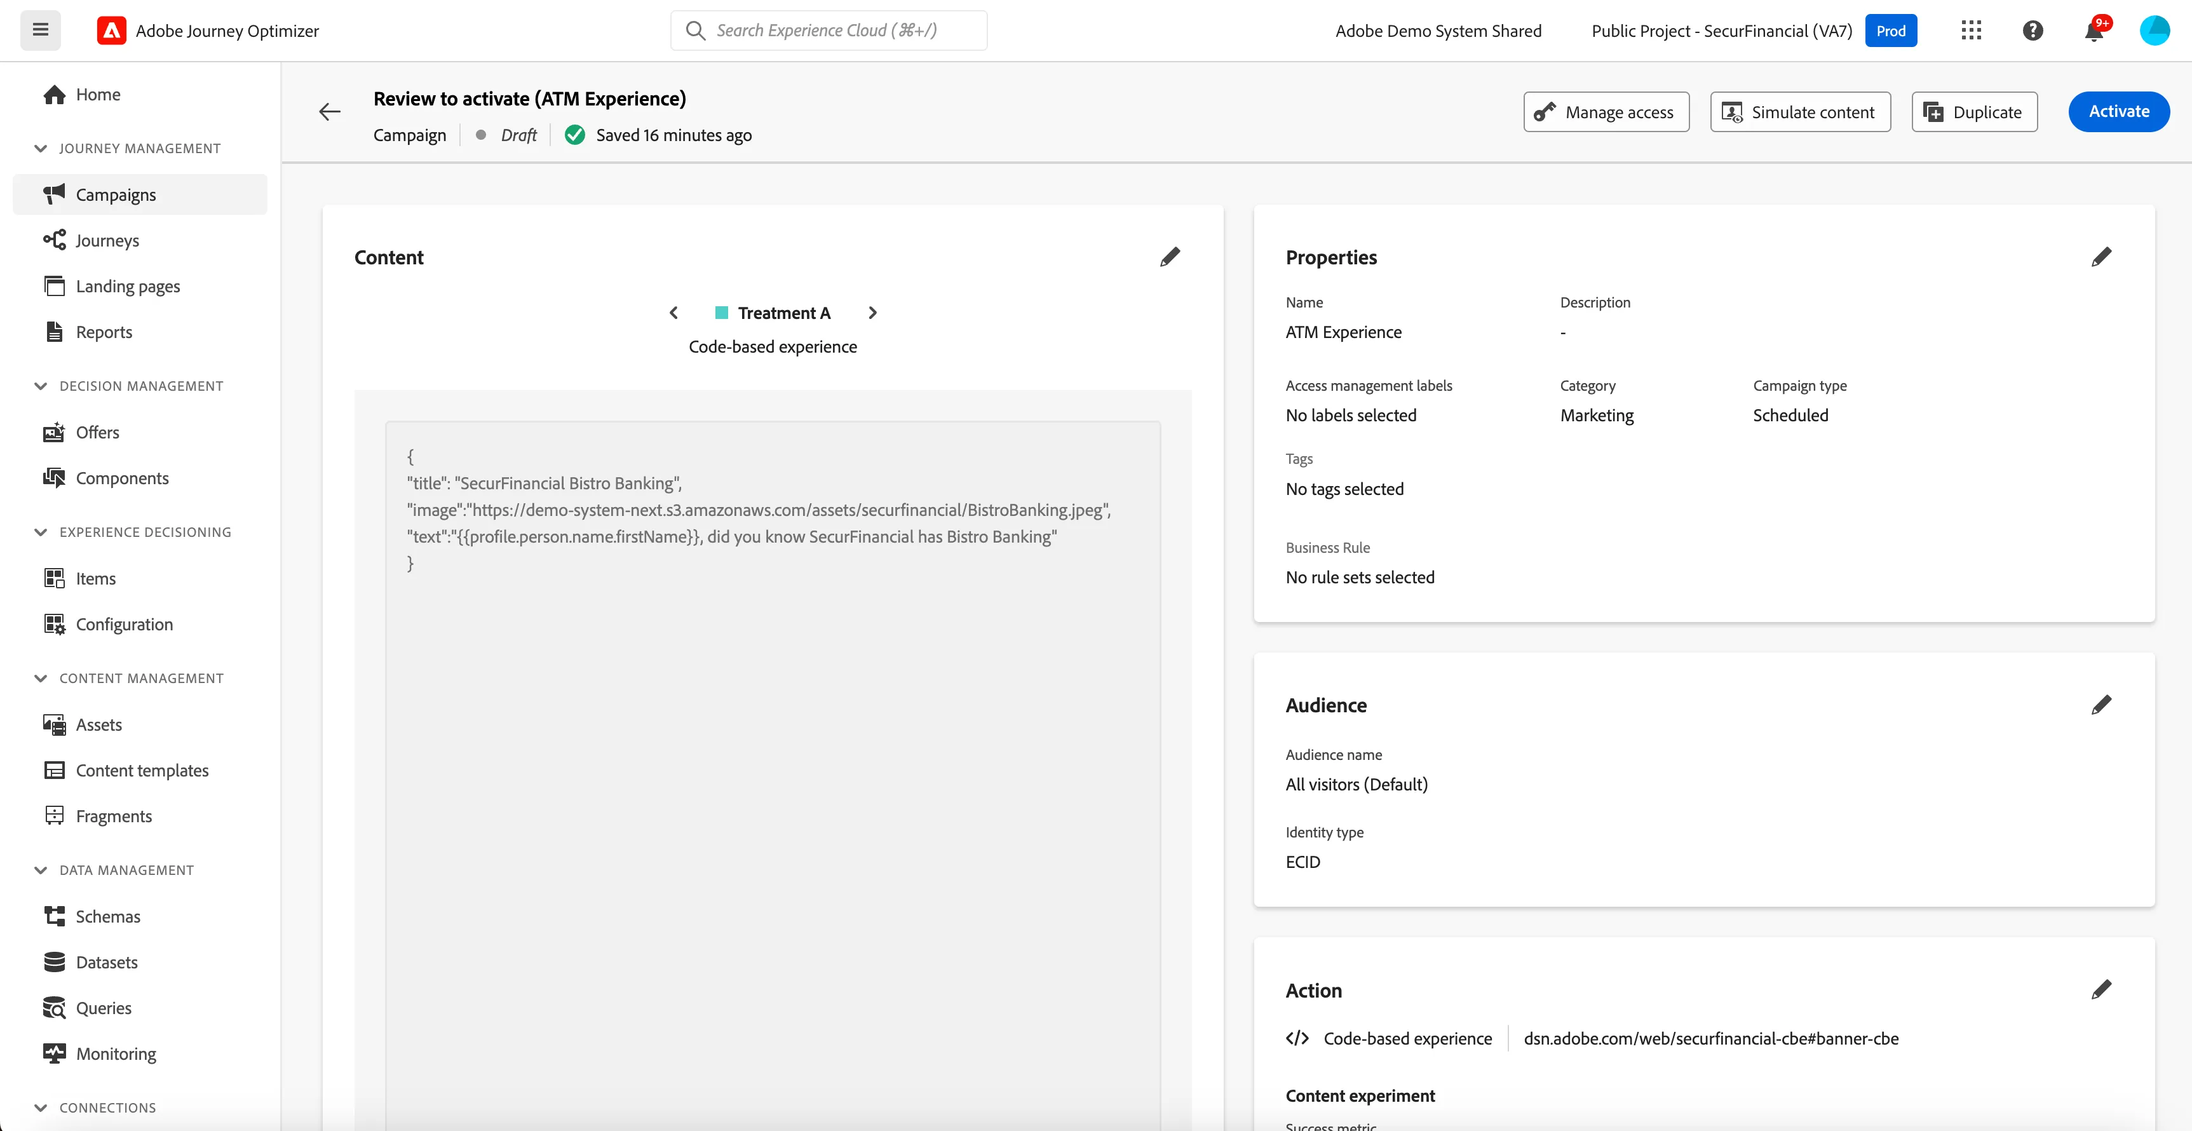Click the Adobe Demo System Shared organization
The width and height of the screenshot is (2192, 1131).
(1438, 30)
